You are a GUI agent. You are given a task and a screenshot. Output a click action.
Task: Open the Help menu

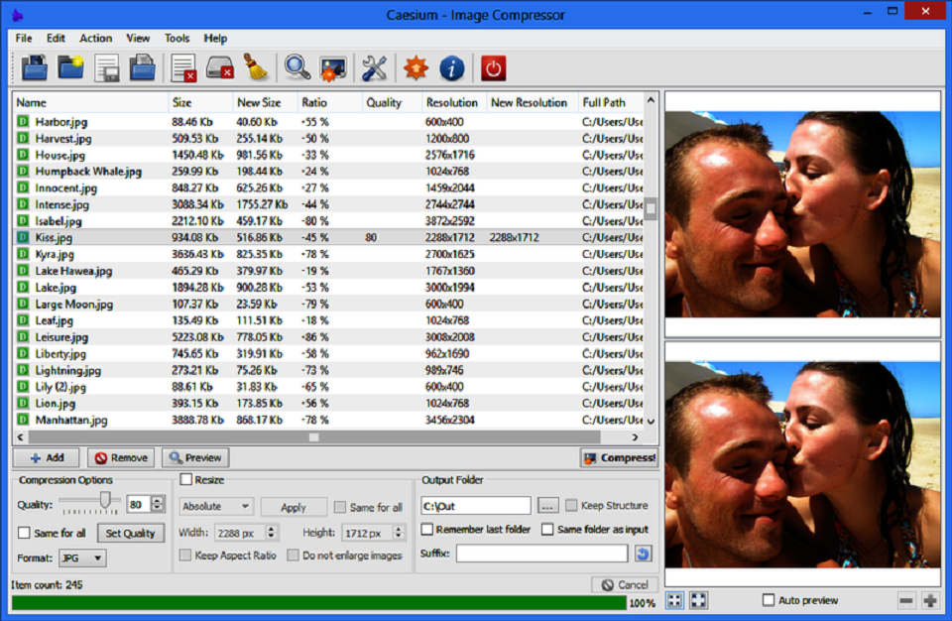[215, 39]
